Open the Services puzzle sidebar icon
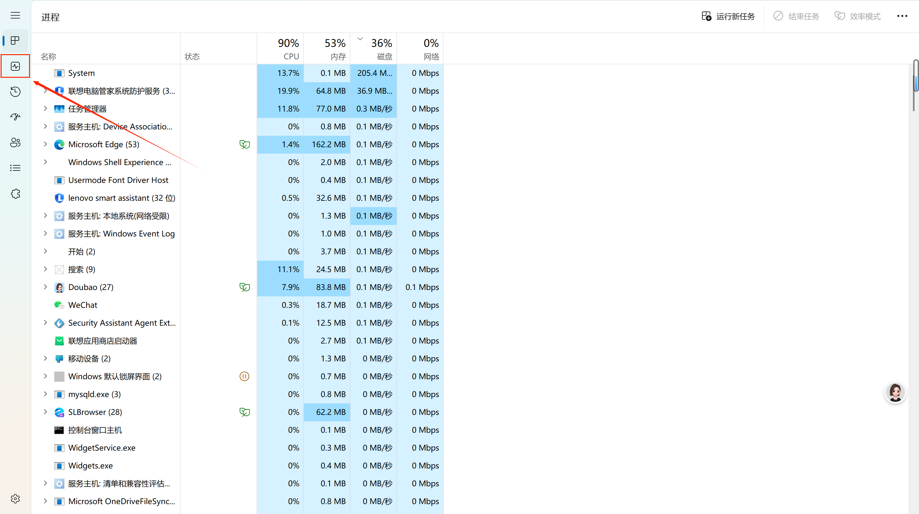Viewport: 919px width, 514px height. [x=15, y=194]
